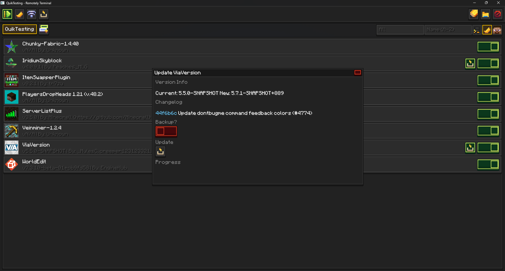Click the list sort order icon
505x271 pixels.
[x=477, y=30]
